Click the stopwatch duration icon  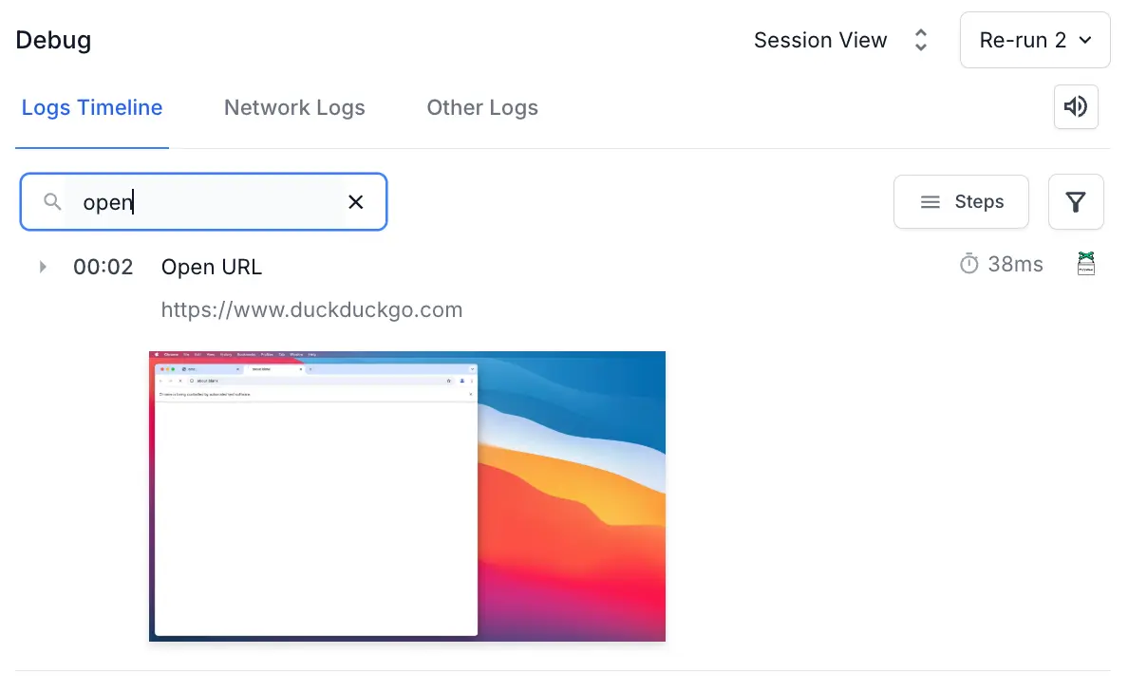[968, 264]
